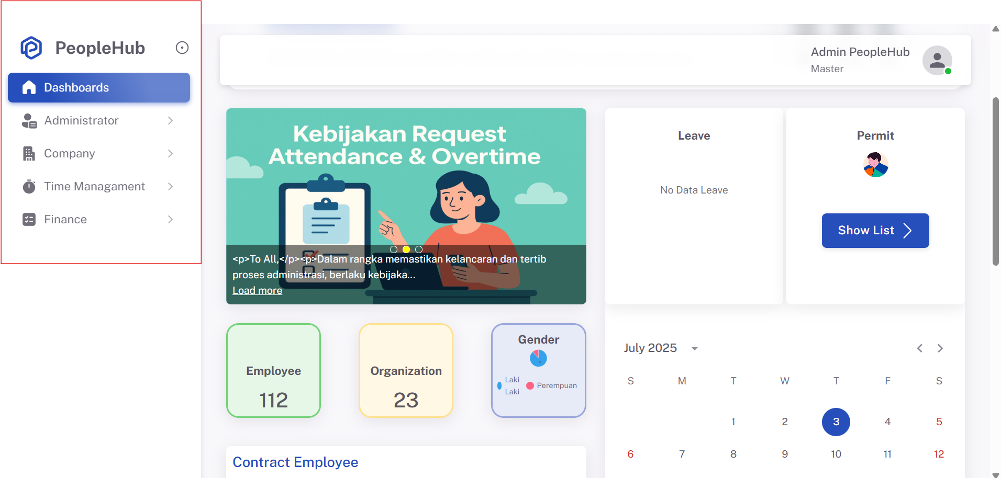Click the Permit employee avatar
The width and height of the screenshot is (1001, 478).
(x=875, y=165)
